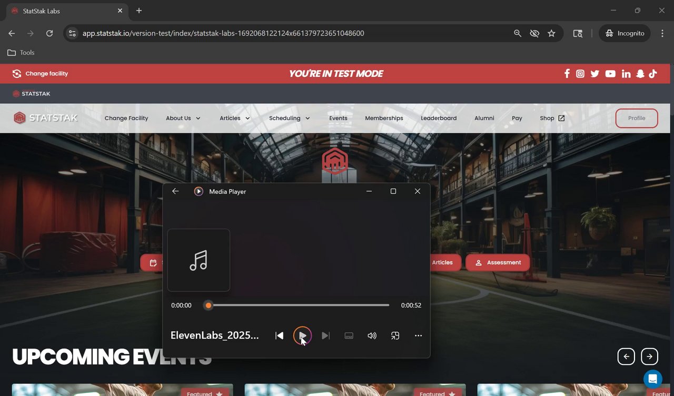
Task: Switch Media Player to mini player
Action: [x=395, y=335]
